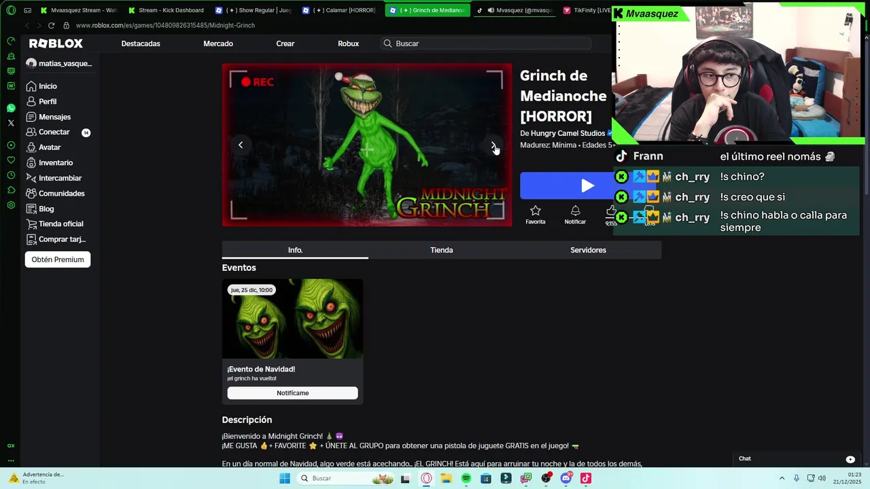Switch to the Info. tab
The width and height of the screenshot is (870, 489).
[295, 250]
